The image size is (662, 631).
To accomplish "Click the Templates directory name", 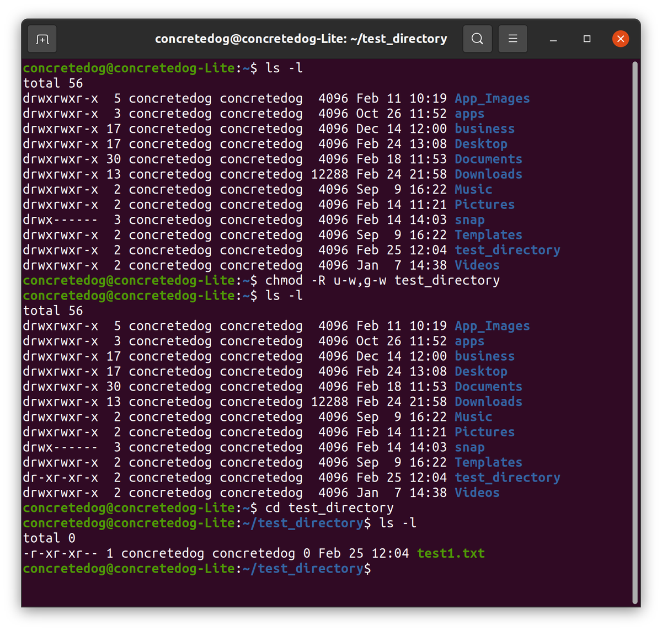I will (x=488, y=234).
